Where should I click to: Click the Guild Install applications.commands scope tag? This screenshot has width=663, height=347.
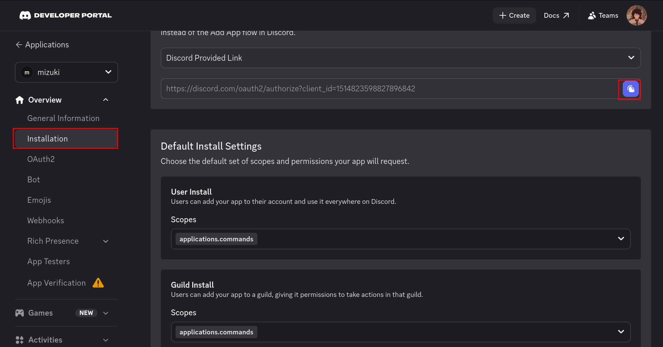point(216,332)
